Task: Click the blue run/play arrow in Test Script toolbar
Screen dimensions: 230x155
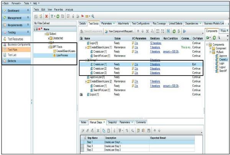Action: (184, 31)
